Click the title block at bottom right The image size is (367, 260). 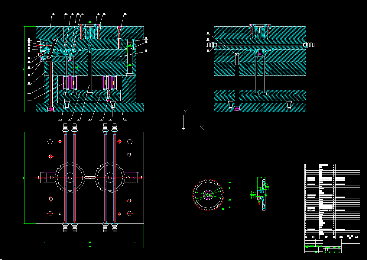tap(332, 246)
